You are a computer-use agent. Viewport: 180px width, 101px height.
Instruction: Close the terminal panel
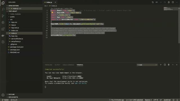177,65
